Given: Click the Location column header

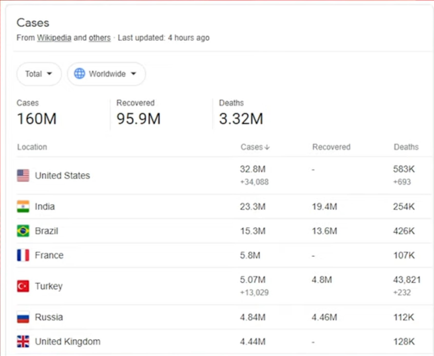Looking at the screenshot, I should (x=32, y=147).
